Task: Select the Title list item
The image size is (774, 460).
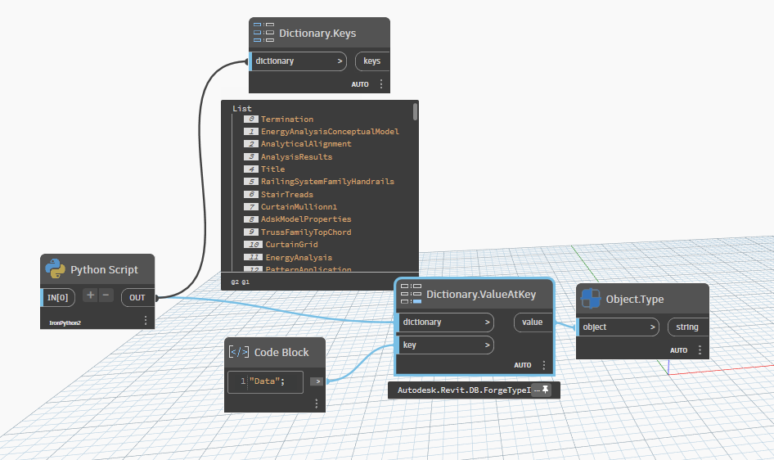Action: (x=273, y=169)
